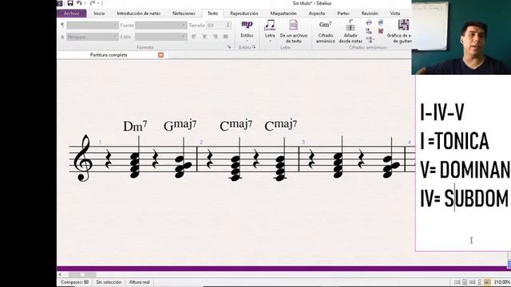The image size is (511, 287).
Task: Select the Texto ribbon tab
Action: click(x=213, y=14)
